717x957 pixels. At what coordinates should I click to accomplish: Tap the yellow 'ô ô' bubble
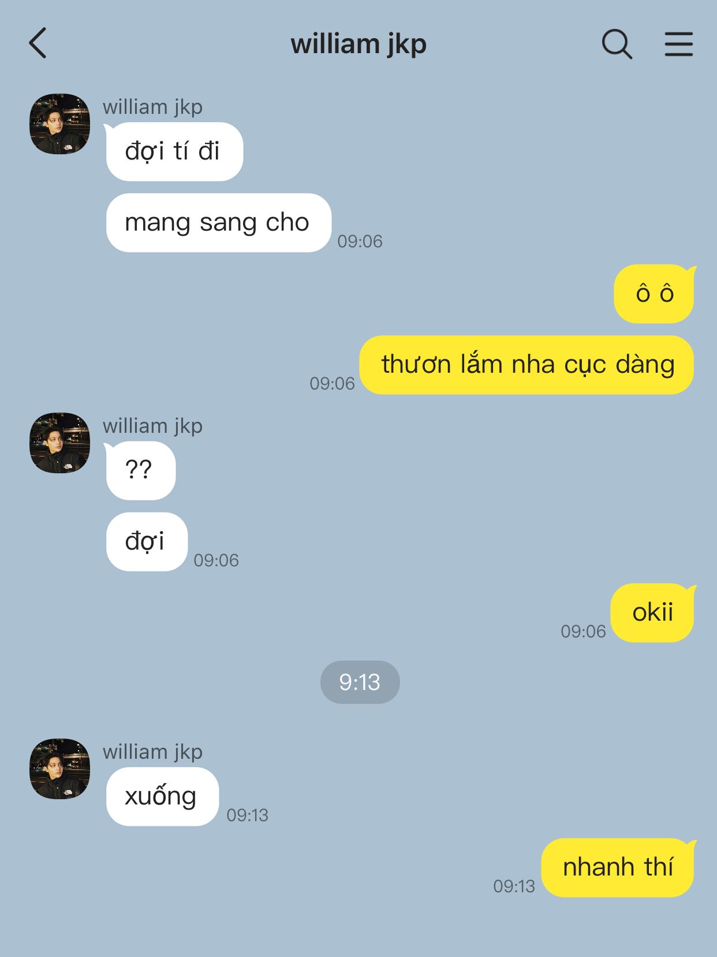pyautogui.click(x=654, y=294)
